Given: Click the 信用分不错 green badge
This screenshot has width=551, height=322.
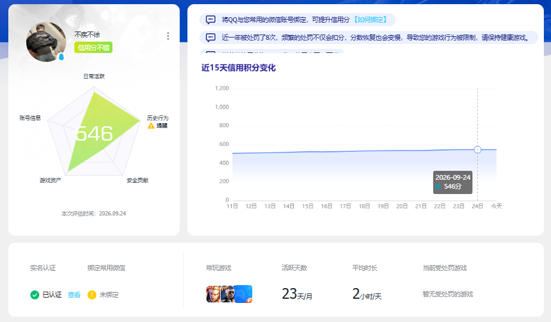Looking at the screenshot, I should 93,48.
